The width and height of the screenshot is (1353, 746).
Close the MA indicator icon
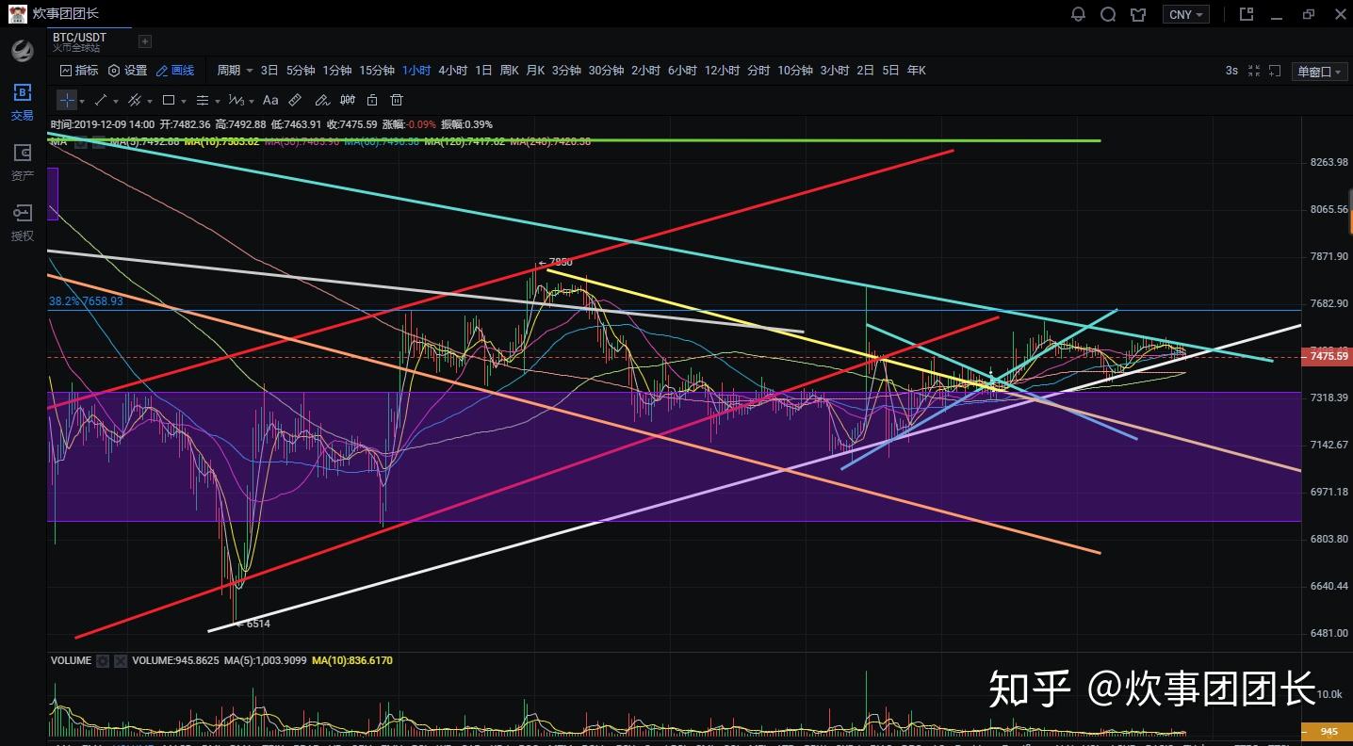98,142
